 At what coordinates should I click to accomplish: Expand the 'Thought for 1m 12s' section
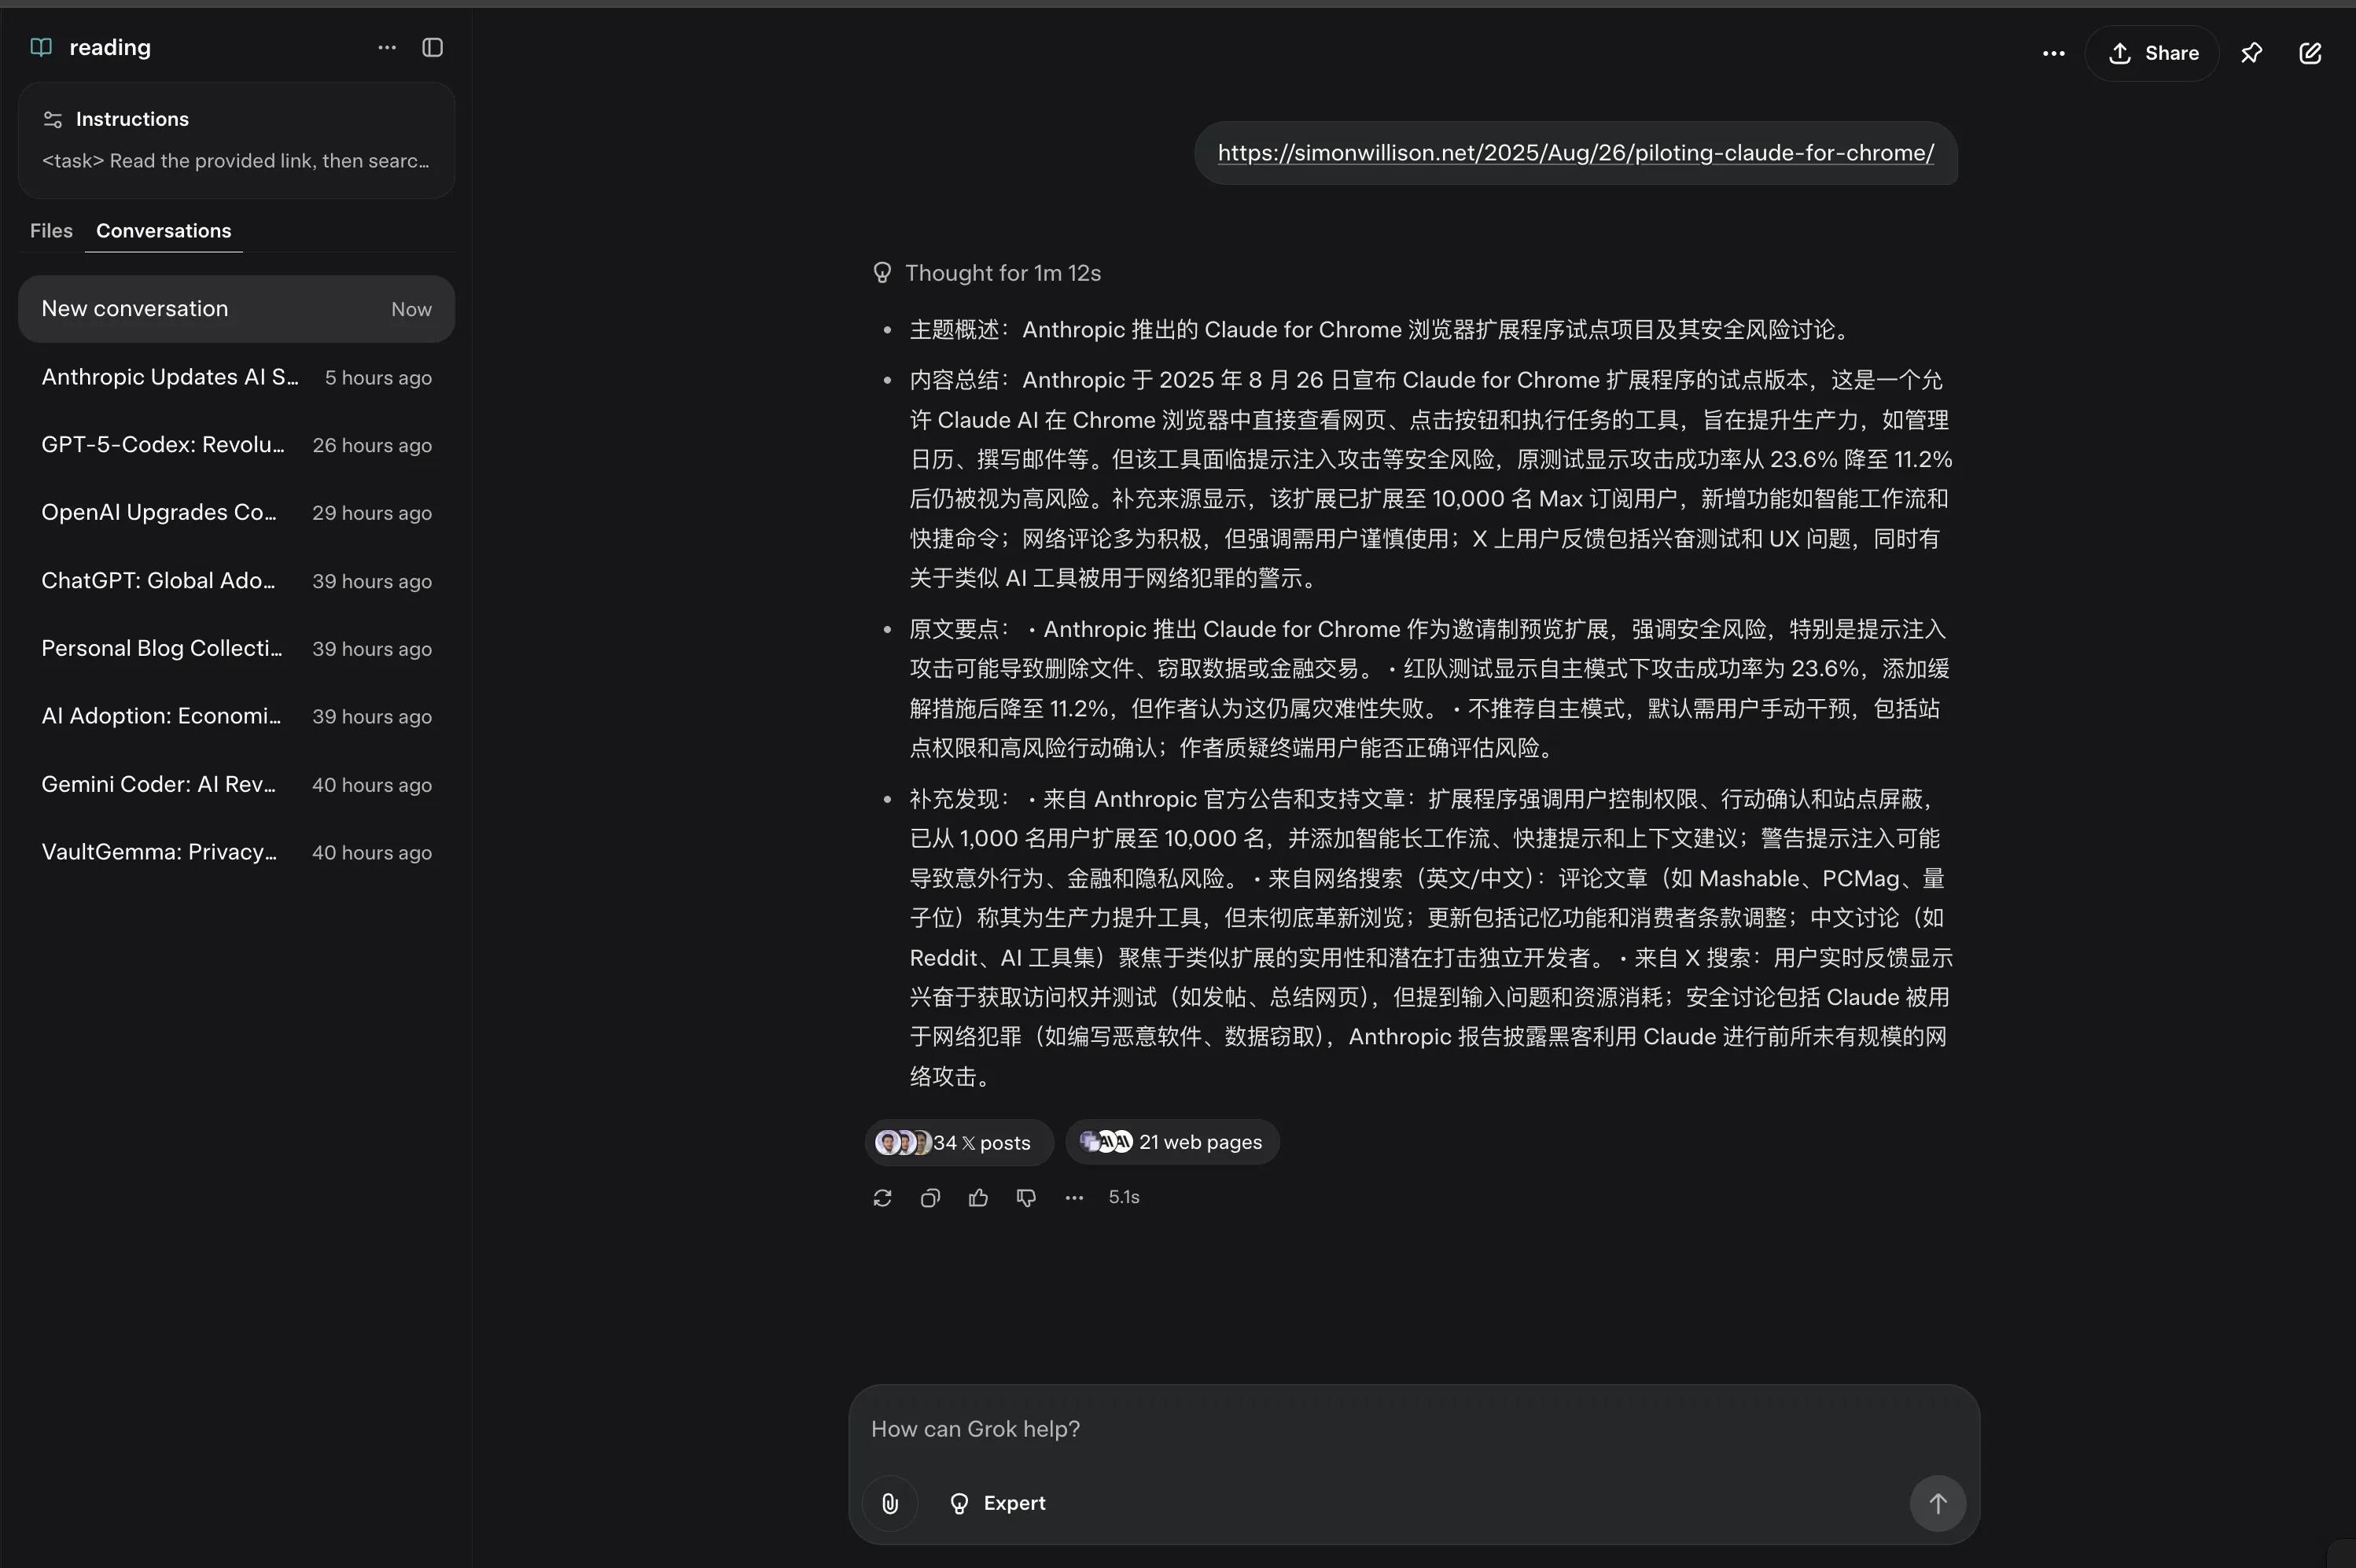coord(987,273)
